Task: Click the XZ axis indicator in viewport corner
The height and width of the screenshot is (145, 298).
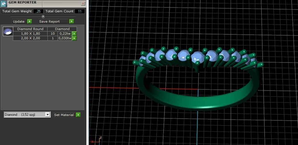Action: pos(96,140)
